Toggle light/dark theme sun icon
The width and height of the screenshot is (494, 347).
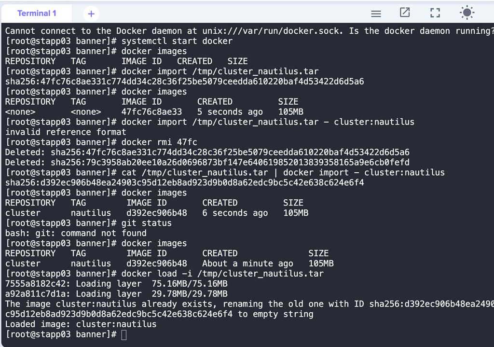coord(467,13)
